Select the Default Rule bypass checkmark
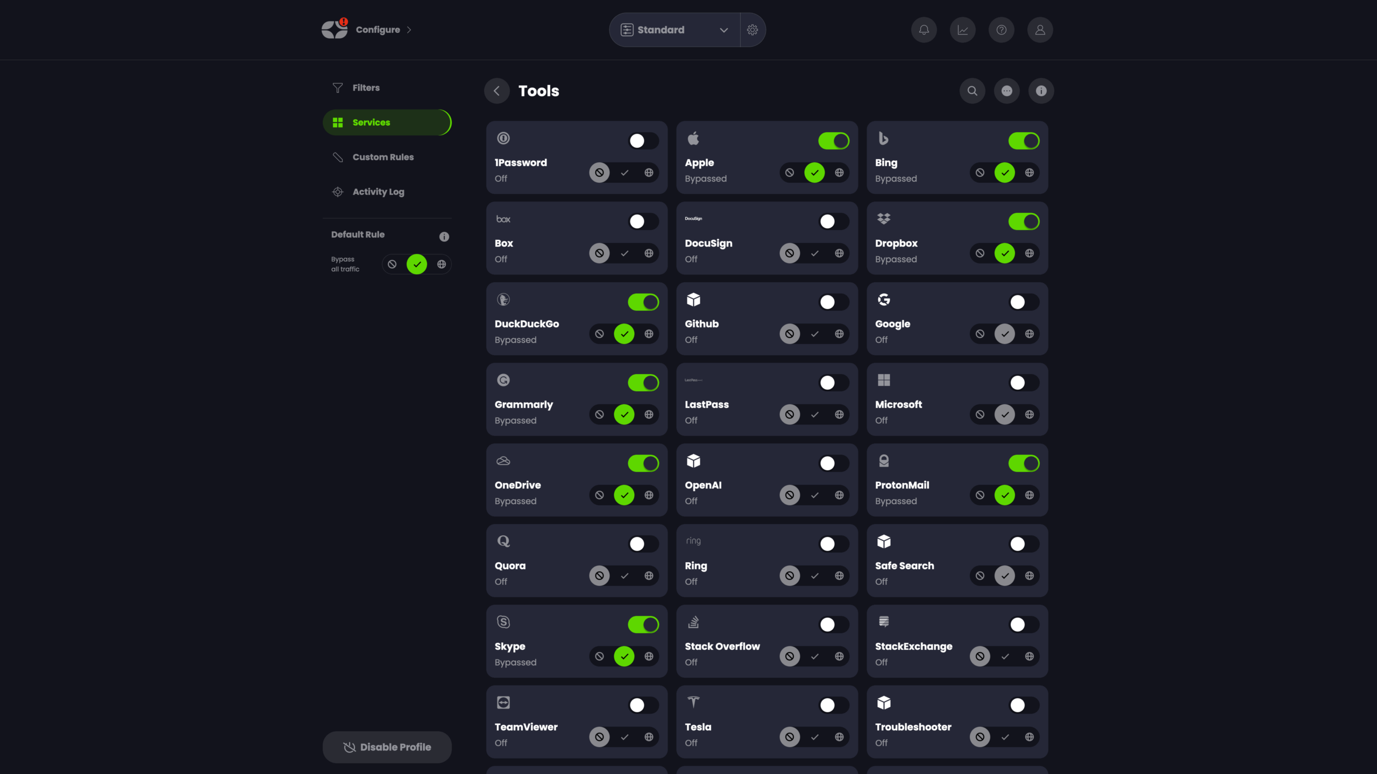Viewport: 1377px width, 774px height. pos(417,264)
